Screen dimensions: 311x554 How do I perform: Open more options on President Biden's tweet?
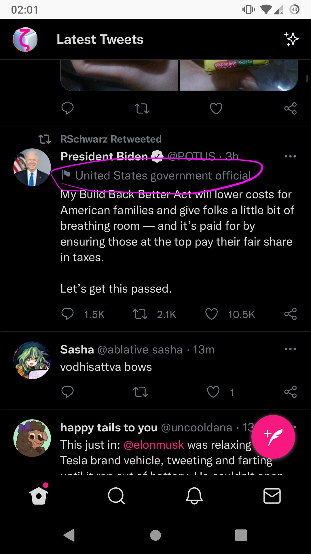[290, 156]
